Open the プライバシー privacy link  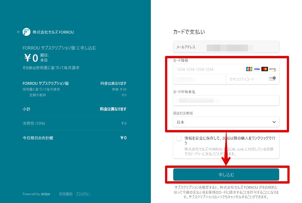point(83,194)
